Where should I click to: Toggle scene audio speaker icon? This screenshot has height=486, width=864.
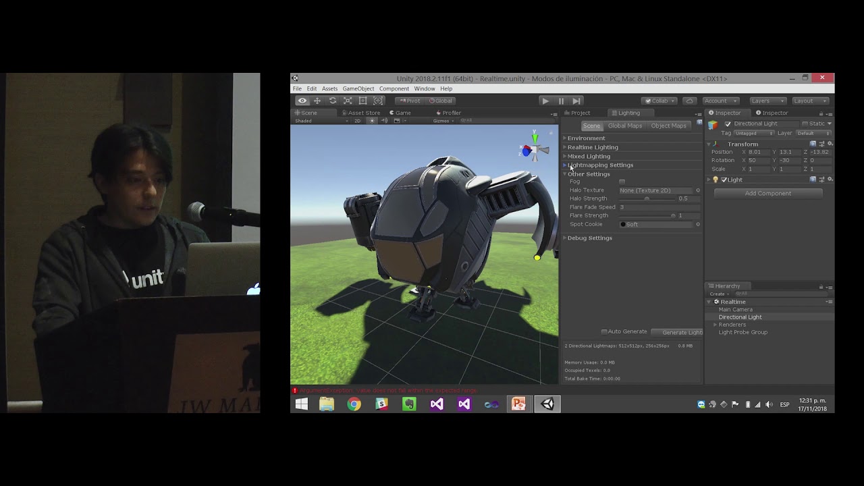(x=384, y=121)
